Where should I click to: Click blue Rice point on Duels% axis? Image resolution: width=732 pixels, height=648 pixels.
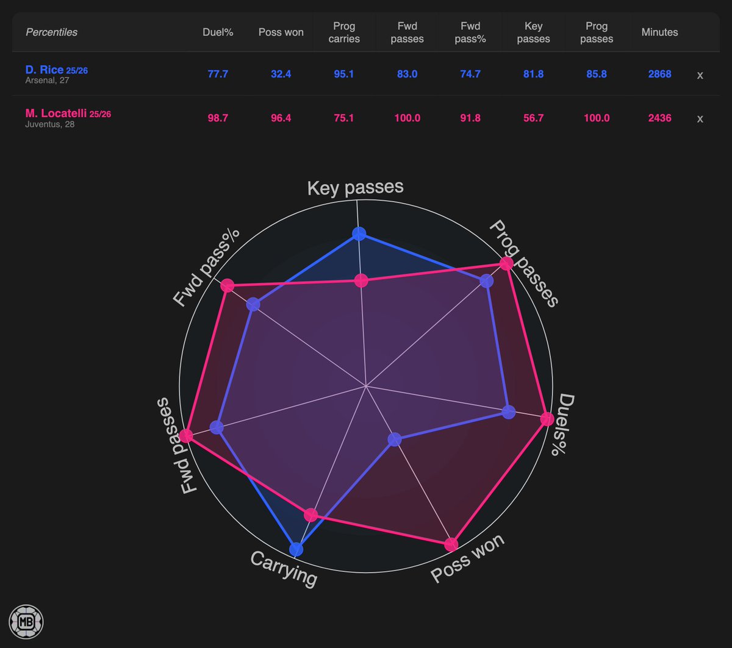coord(509,413)
